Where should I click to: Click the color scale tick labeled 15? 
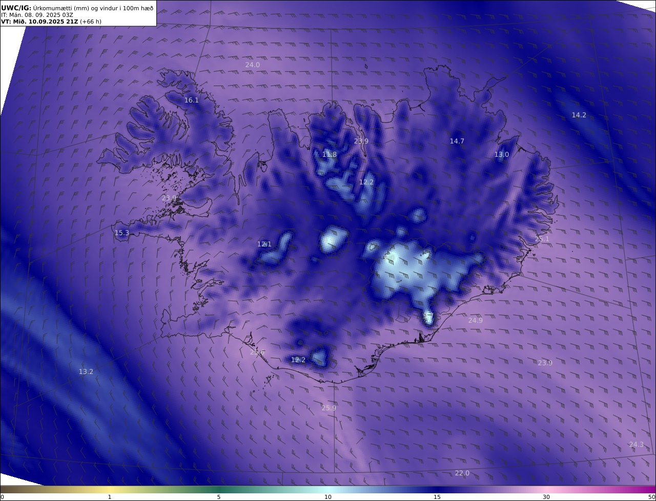(x=437, y=497)
